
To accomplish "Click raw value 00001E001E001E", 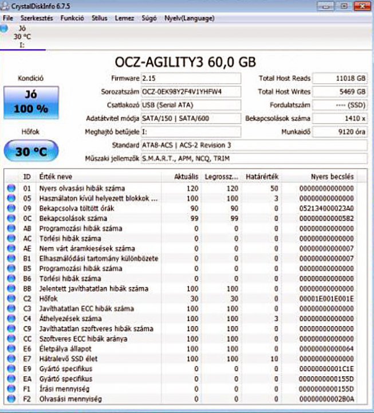I will click(326, 298).
